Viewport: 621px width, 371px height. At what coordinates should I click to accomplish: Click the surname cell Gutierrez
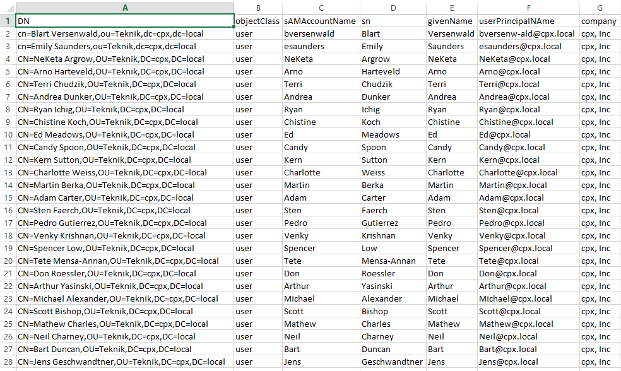pyautogui.click(x=393, y=223)
